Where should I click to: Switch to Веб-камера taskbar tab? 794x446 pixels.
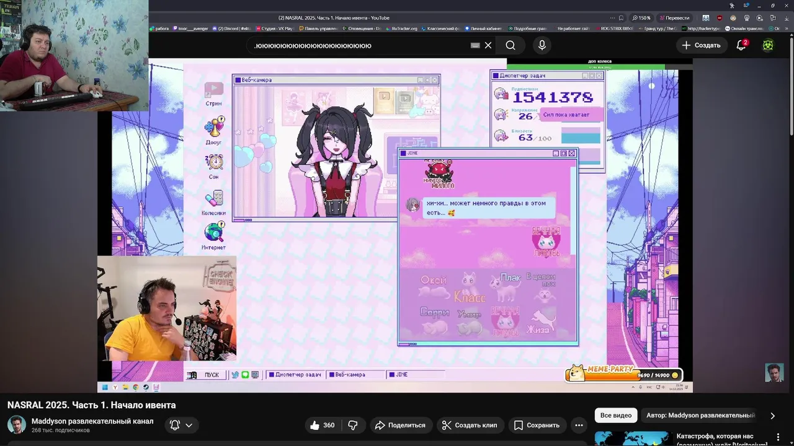(355, 375)
